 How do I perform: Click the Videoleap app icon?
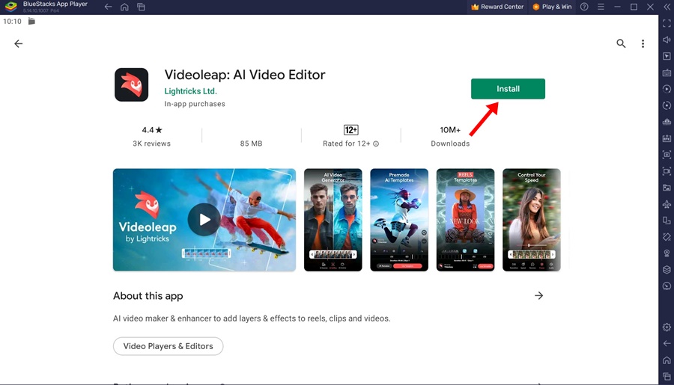[x=132, y=84]
